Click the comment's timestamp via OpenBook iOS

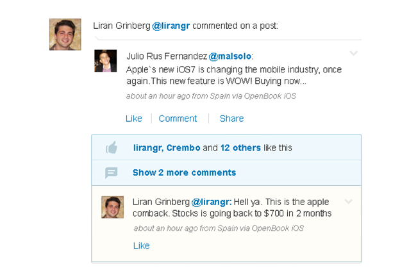pyautogui.click(x=219, y=228)
